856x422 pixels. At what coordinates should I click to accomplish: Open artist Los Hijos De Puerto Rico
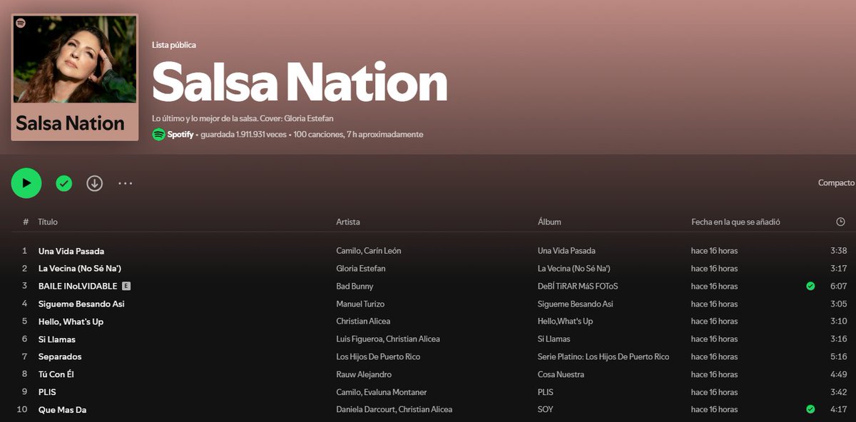(378, 356)
